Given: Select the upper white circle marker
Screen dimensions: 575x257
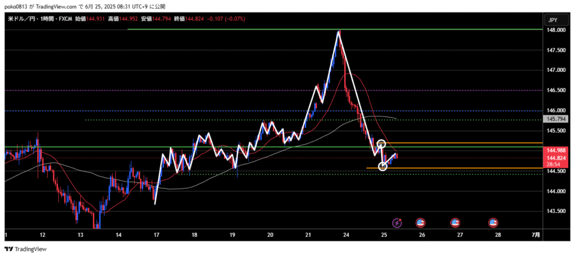Looking at the screenshot, I should 381,144.
